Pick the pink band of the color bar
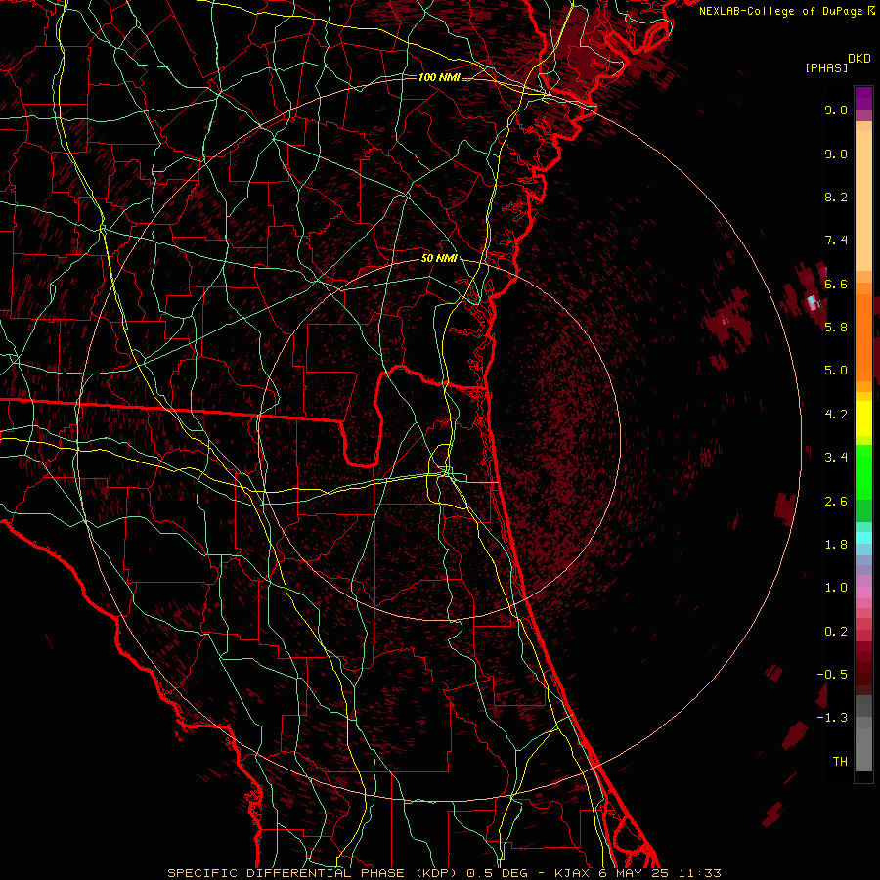880x880 pixels. pos(863,593)
